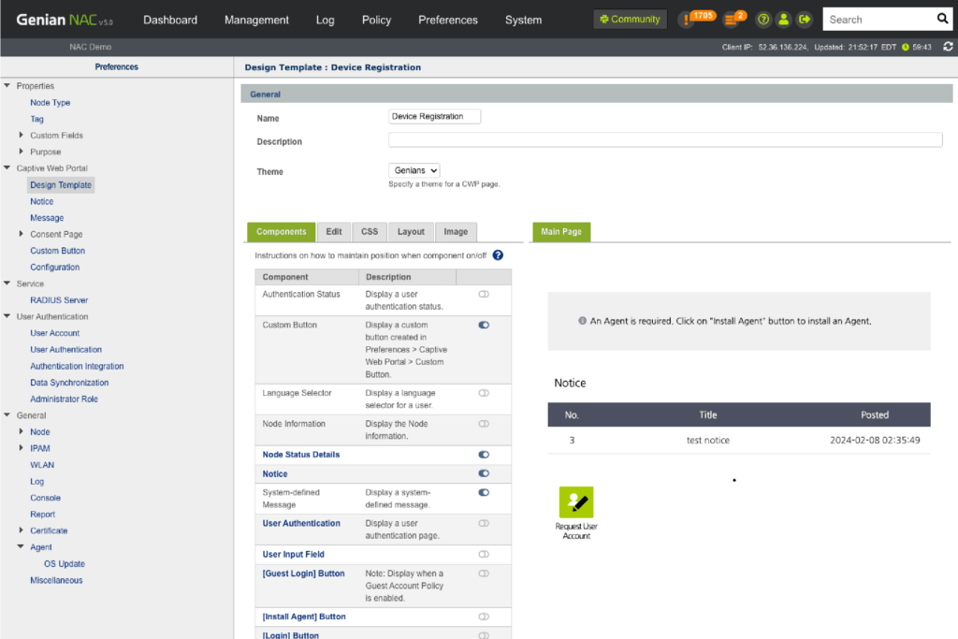958x639 pixels.
Task: Click the Request User Account icon
Action: point(576,503)
